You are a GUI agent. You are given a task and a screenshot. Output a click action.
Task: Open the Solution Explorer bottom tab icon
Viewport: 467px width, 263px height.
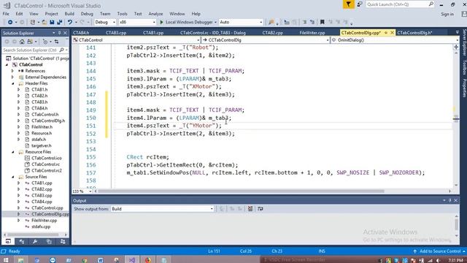coord(8,242)
